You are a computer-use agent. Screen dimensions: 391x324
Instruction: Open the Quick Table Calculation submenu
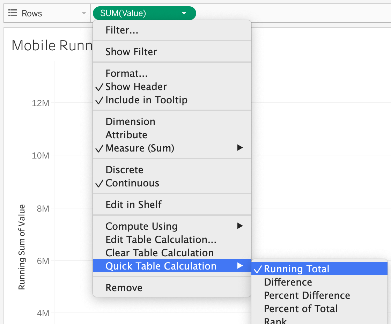(x=172, y=266)
